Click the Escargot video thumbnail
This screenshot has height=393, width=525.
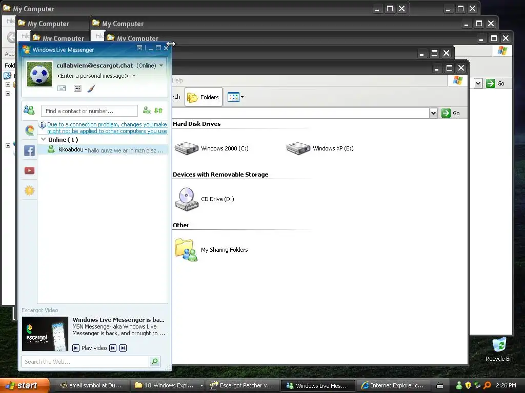[45, 334]
